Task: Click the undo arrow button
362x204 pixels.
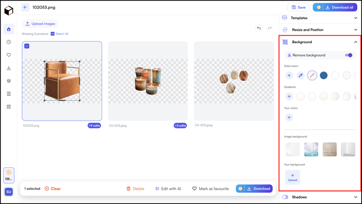Action: point(259,29)
